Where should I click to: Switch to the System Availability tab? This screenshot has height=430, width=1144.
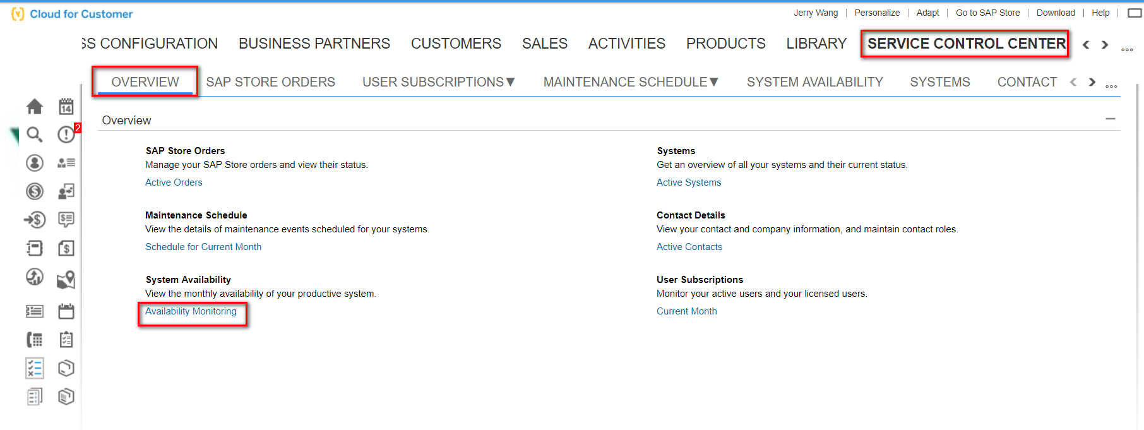point(814,82)
